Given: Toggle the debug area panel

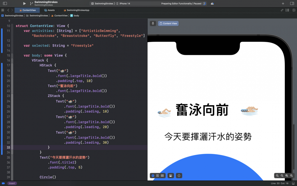Looking at the screenshot, I should click(293, 183).
